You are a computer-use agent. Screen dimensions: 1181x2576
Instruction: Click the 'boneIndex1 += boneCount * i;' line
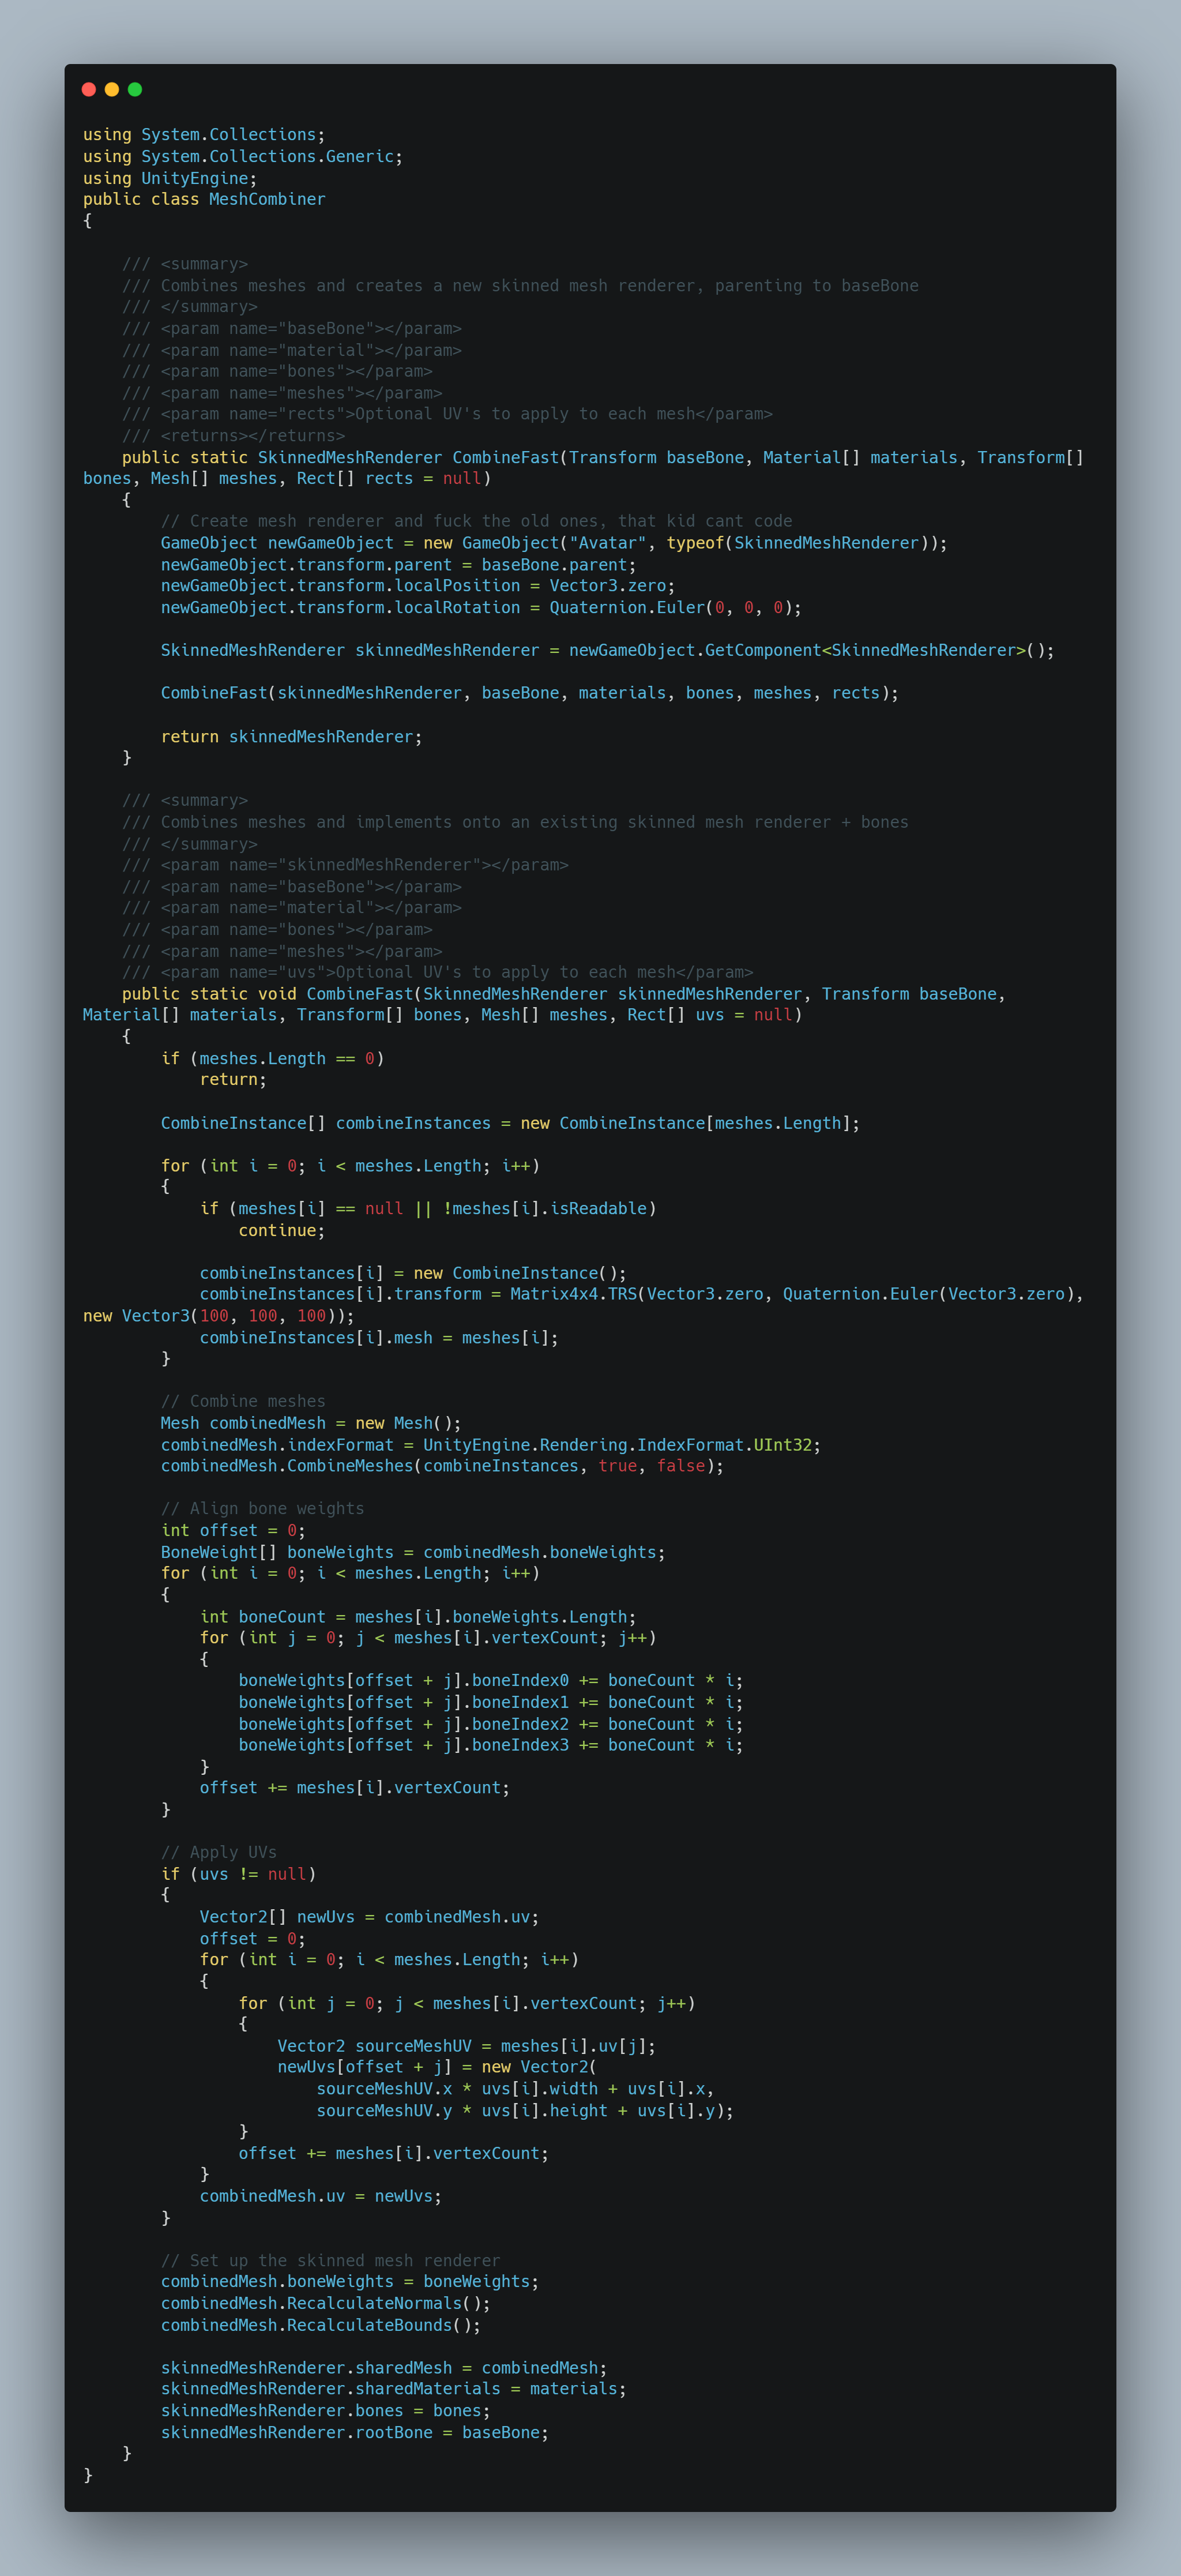491,1702
